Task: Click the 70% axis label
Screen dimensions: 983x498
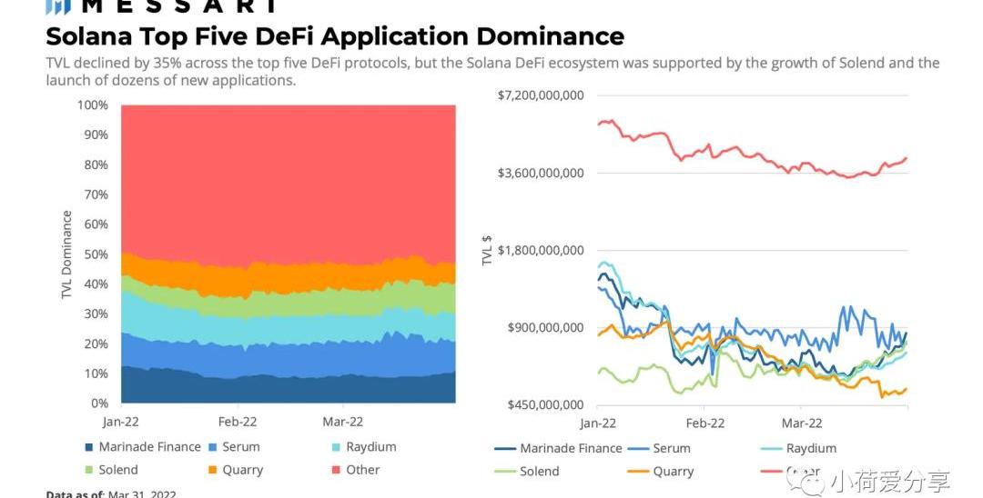Action: 96,194
